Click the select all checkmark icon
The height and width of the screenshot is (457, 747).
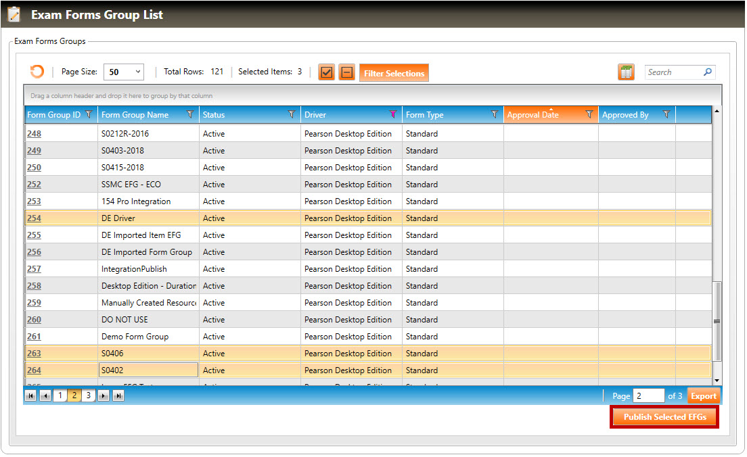click(327, 72)
